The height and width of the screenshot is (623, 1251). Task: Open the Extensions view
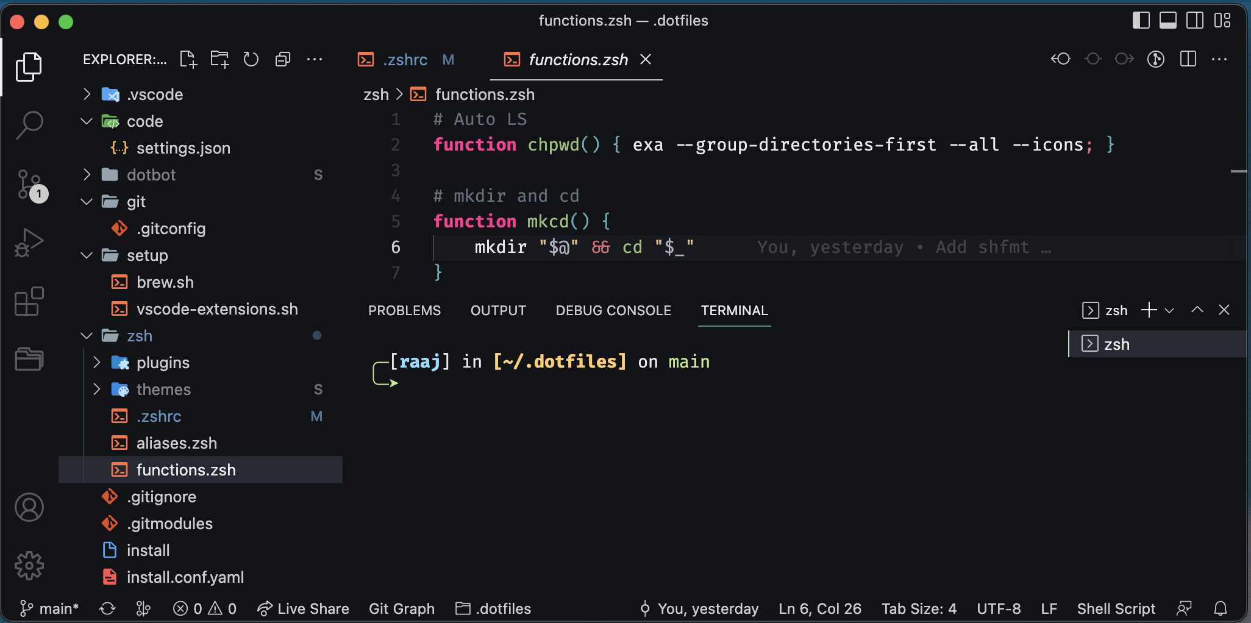coord(29,301)
